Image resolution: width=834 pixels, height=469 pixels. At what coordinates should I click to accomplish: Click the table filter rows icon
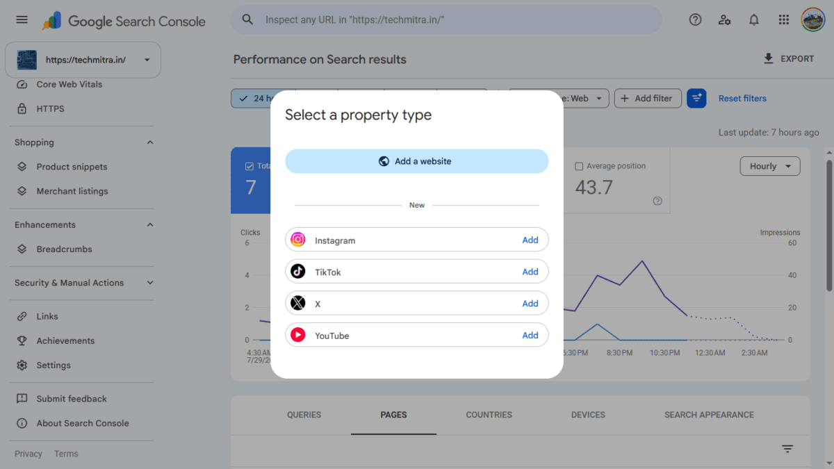(x=787, y=449)
